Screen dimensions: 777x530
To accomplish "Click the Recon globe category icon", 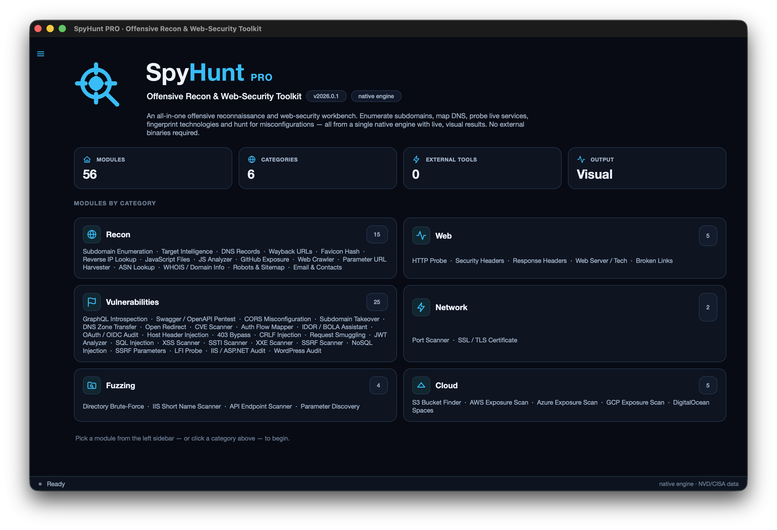I will point(92,234).
